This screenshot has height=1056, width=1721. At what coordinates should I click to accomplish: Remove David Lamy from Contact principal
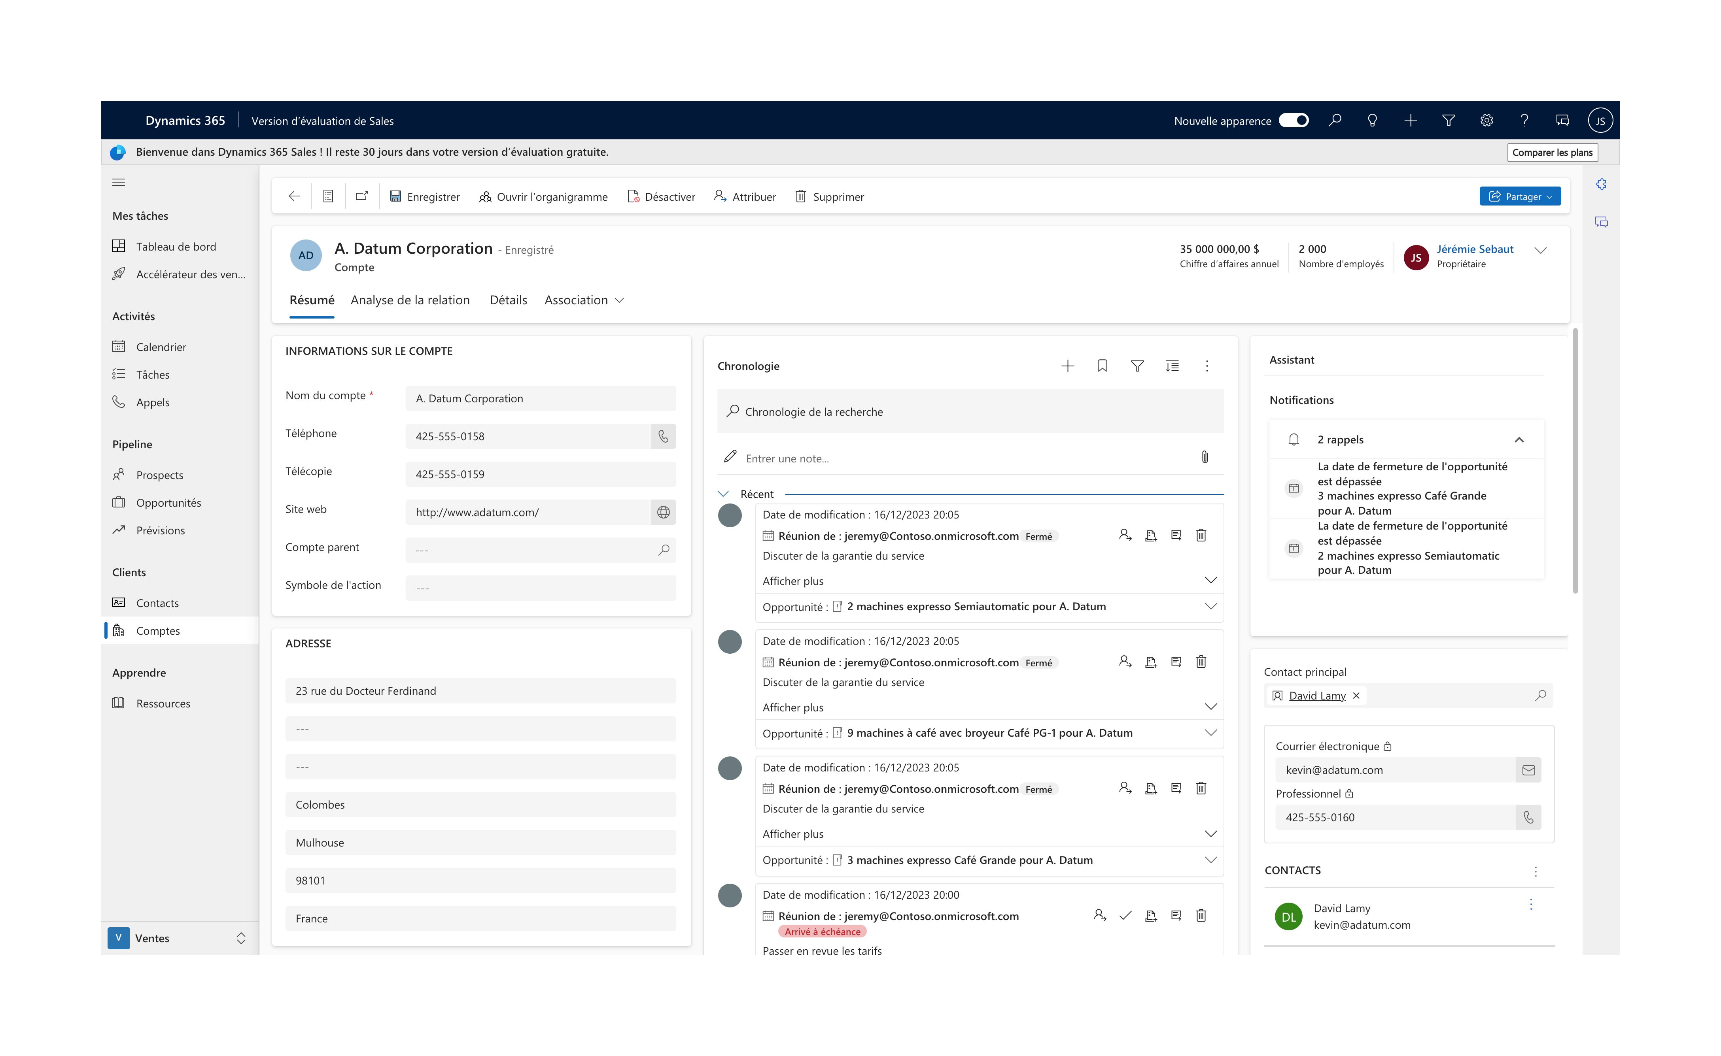(1356, 696)
